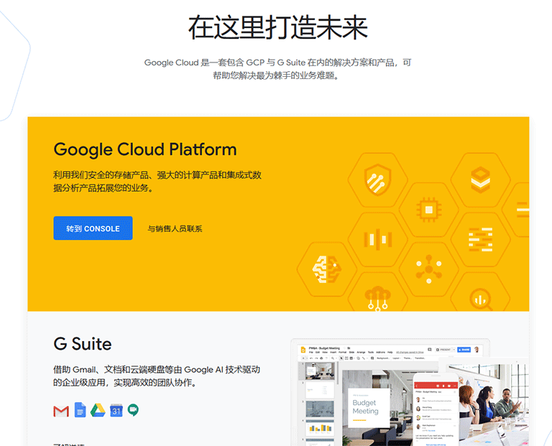Select the cloud network hexagon icon
The image size is (552, 446).
click(375, 297)
